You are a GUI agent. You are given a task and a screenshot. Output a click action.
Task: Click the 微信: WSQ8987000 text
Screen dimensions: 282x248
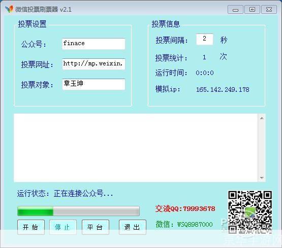[184, 224]
